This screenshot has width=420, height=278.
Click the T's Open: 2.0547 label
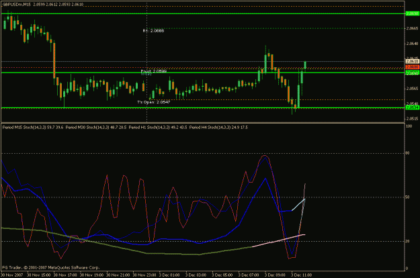click(153, 102)
